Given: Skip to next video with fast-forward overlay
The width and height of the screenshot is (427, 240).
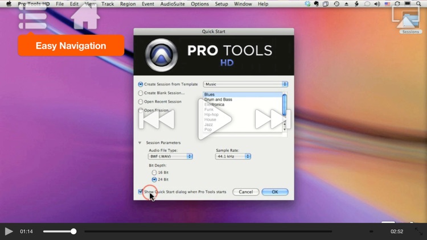Looking at the screenshot, I should [273, 119].
